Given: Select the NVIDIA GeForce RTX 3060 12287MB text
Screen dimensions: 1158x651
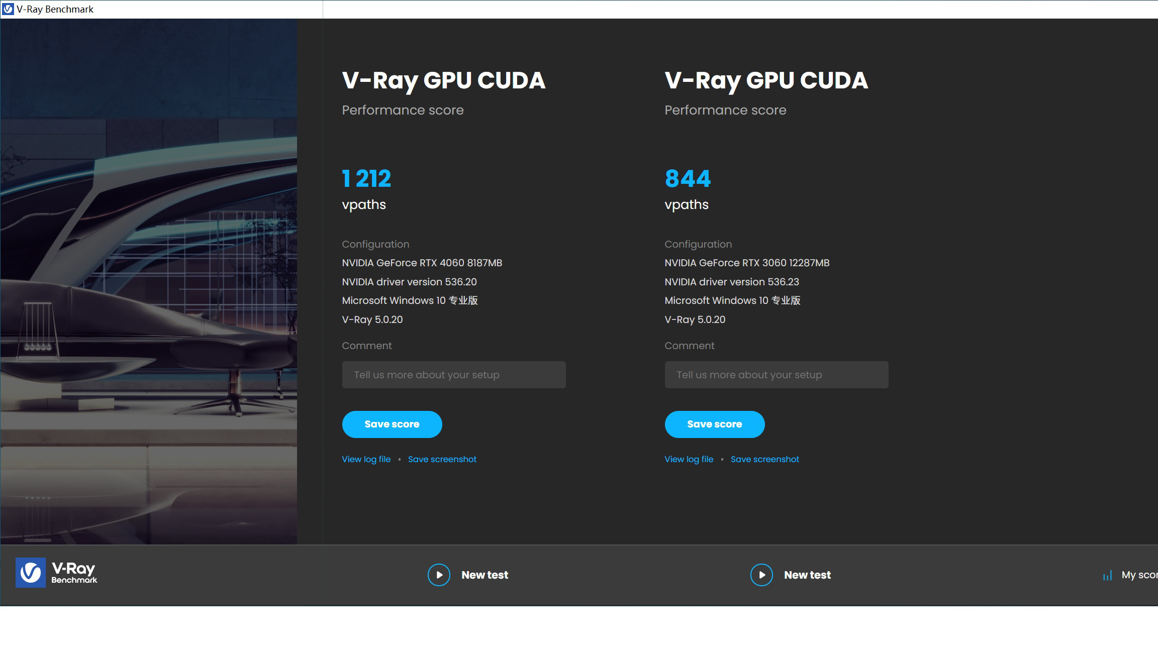Looking at the screenshot, I should pos(747,263).
